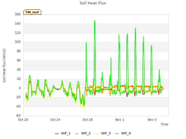Toggle the SHF_3 series legend entry

tap(103, 133)
